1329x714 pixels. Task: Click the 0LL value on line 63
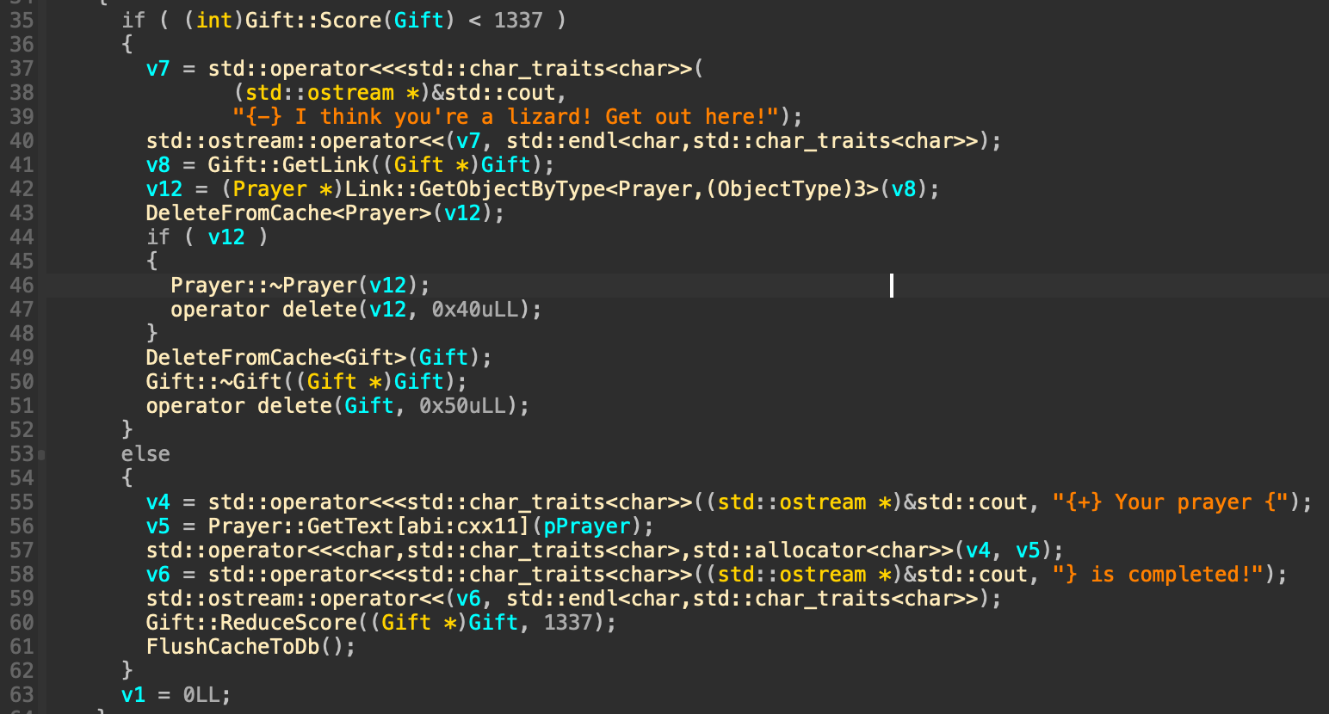201,694
